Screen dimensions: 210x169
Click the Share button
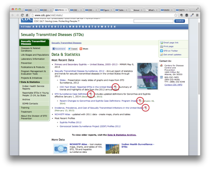84,49
